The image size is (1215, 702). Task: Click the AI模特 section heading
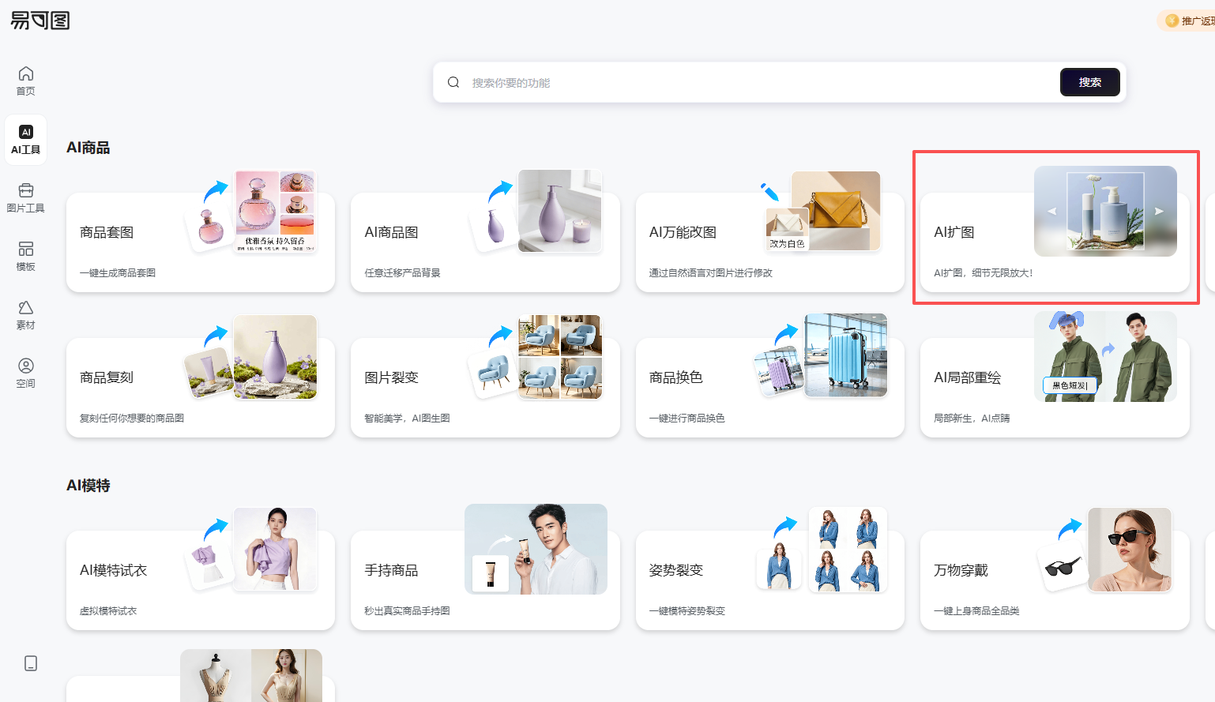(88, 486)
